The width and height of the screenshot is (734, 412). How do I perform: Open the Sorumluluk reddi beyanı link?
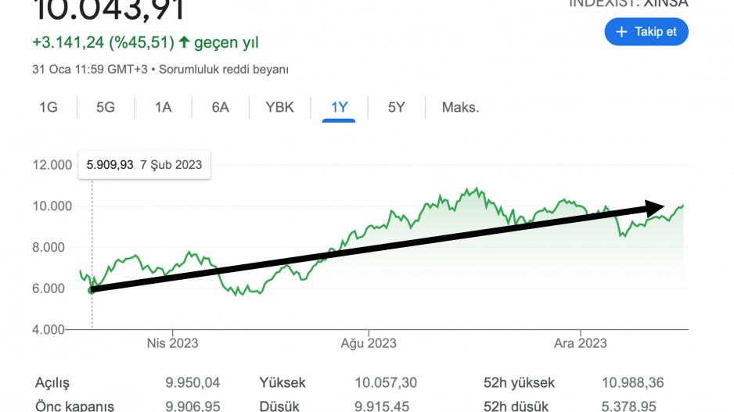tap(224, 69)
